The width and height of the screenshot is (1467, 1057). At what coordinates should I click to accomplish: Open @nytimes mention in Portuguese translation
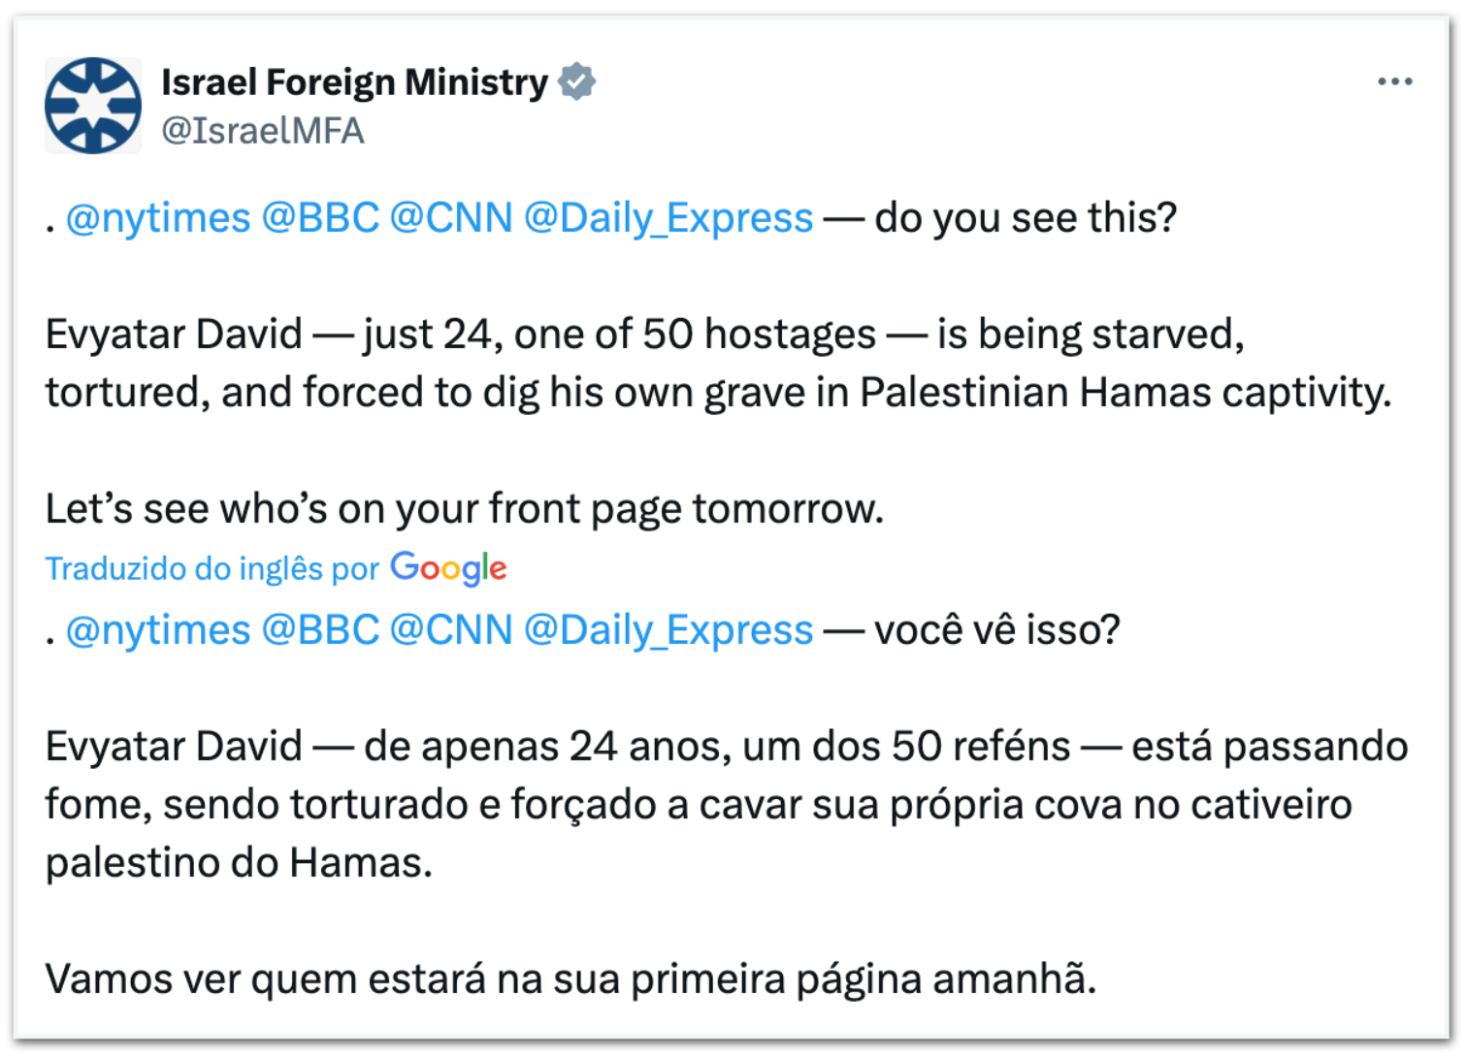158,630
